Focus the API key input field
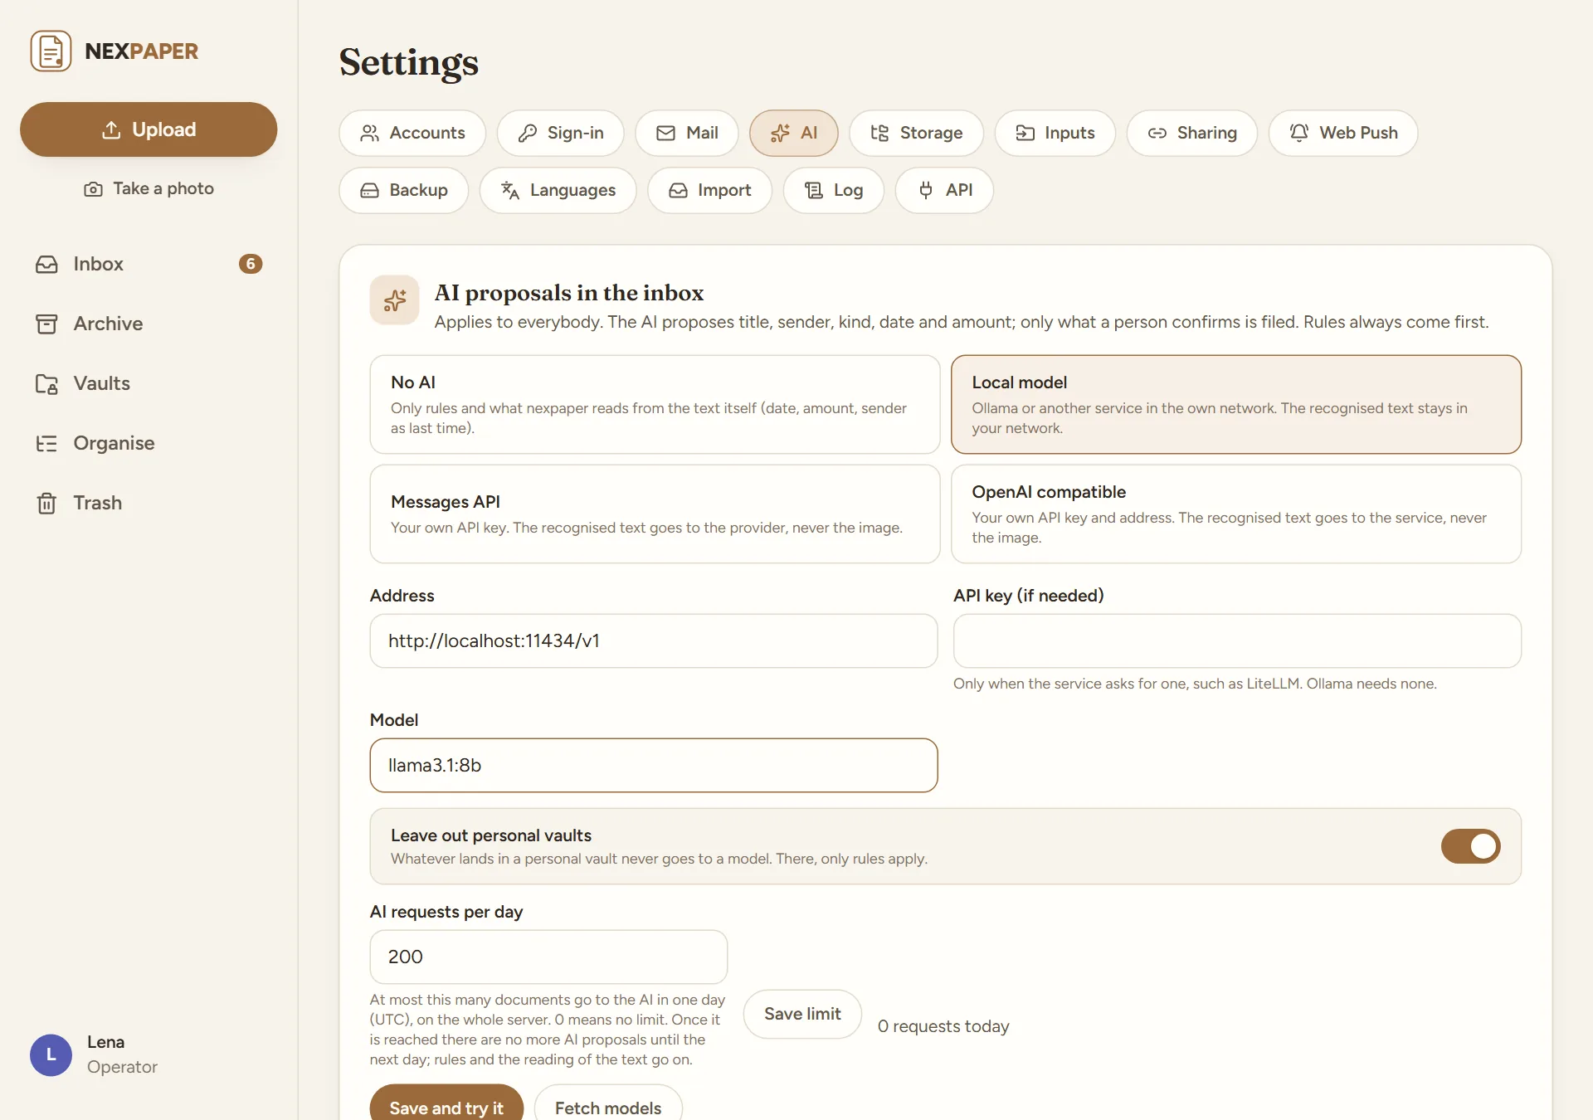The image size is (1593, 1120). point(1237,640)
